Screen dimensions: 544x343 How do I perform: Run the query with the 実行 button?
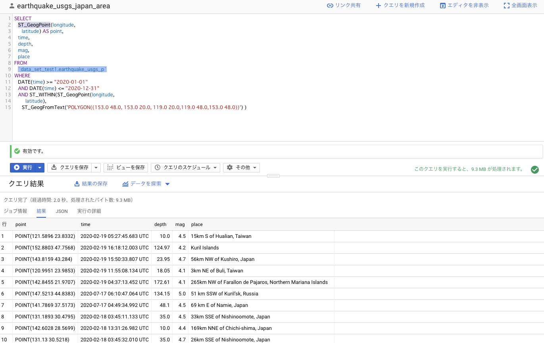pos(23,167)
